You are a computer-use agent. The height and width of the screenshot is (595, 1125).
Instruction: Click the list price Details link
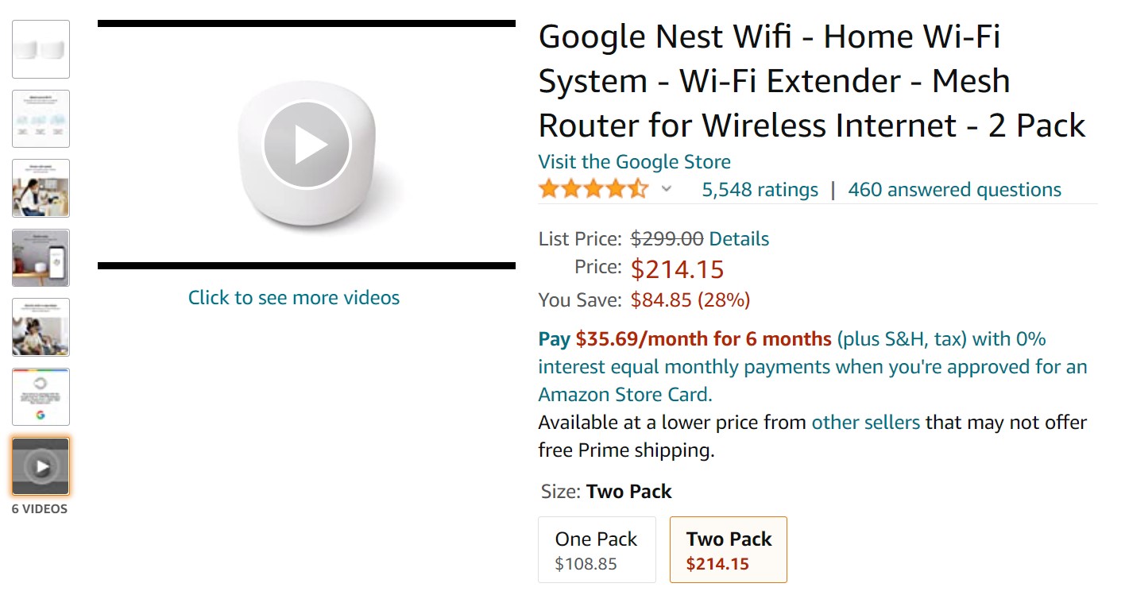pos(739,239)
